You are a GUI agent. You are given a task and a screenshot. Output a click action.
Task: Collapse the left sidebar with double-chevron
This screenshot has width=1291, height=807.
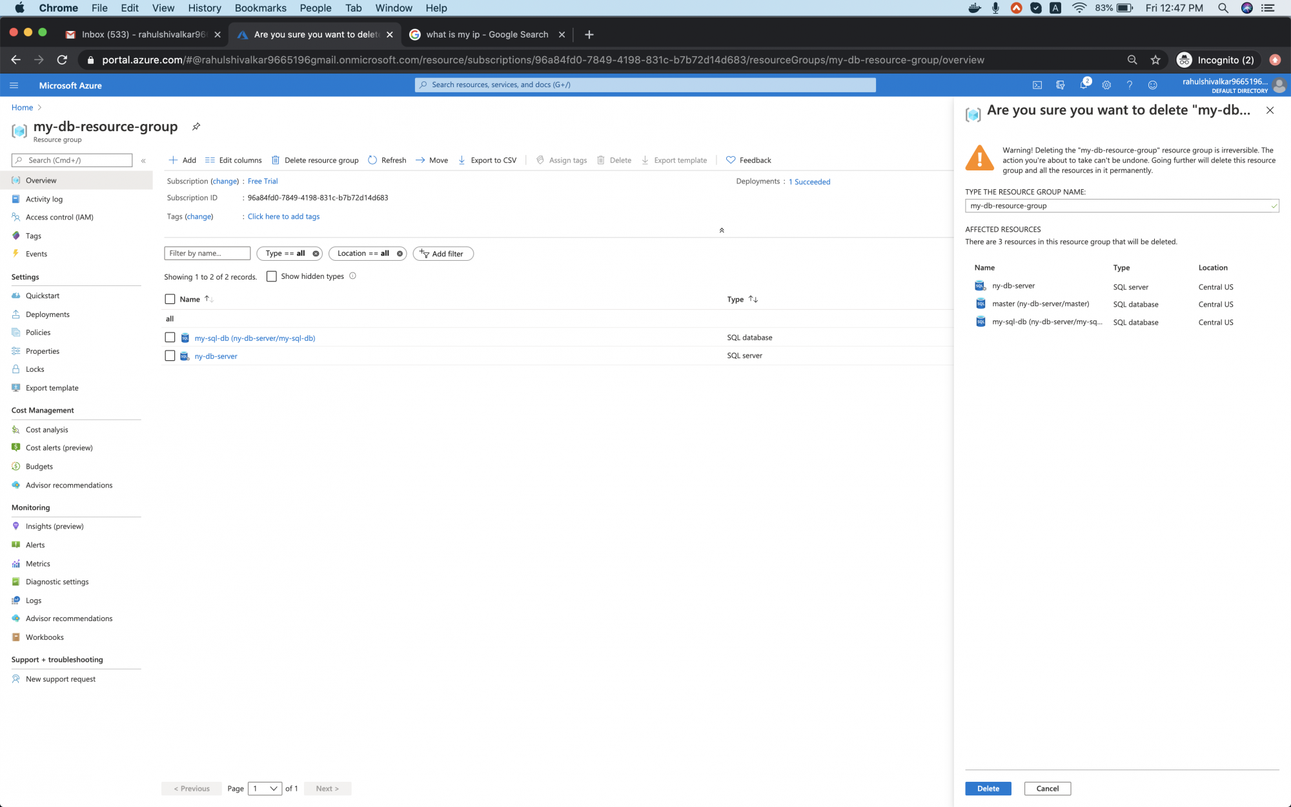point(143,160)
